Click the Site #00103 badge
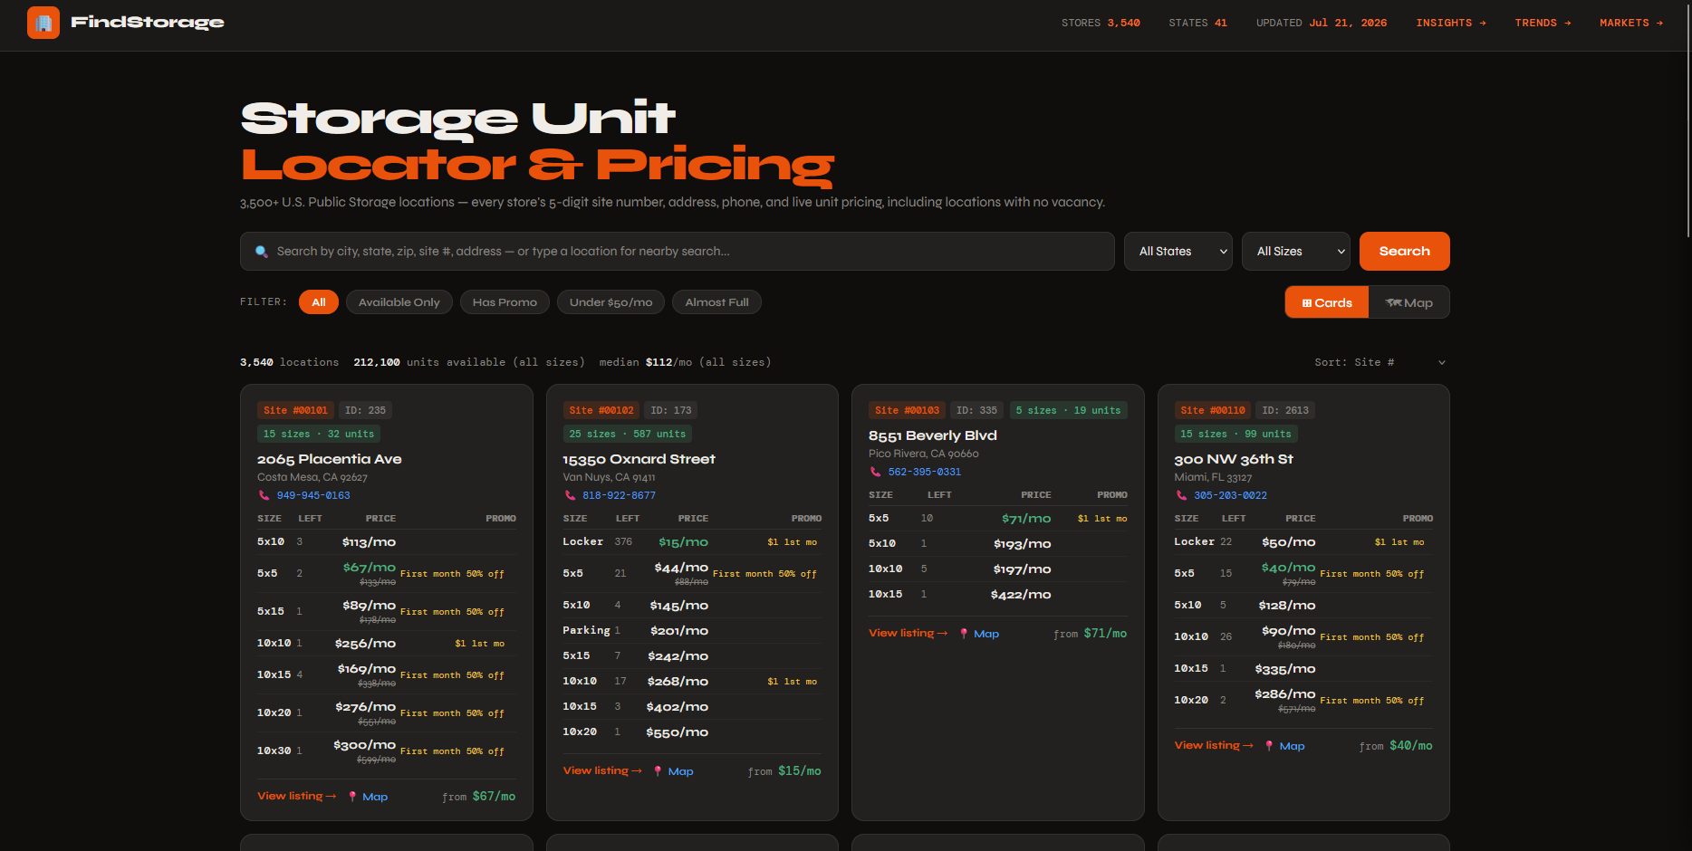 [x=908, y=410]
